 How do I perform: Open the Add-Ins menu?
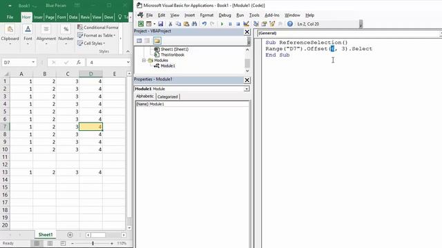pyautogui.click(x=272, y=15)
